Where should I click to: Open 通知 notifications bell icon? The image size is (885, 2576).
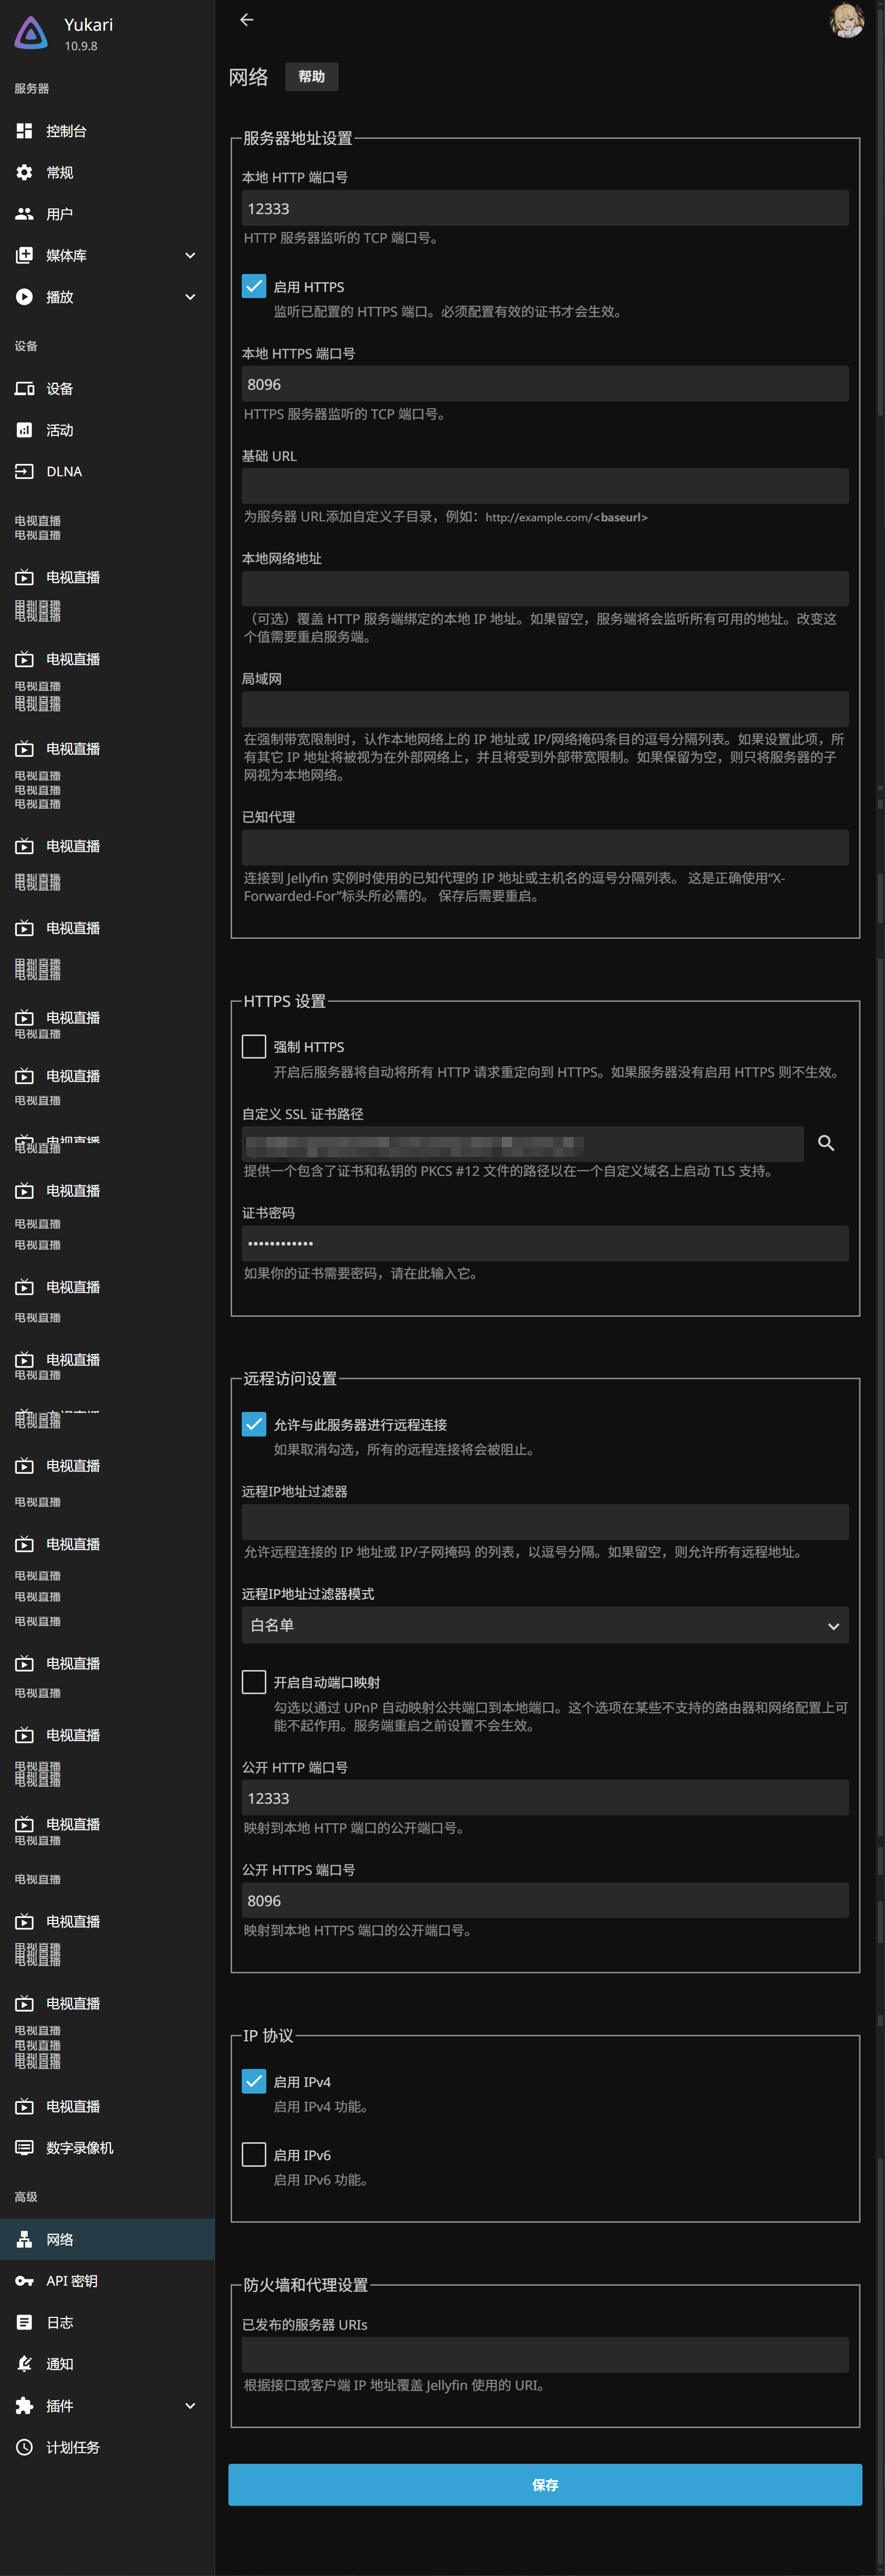pyautogui.click(x=24, y=2364)
